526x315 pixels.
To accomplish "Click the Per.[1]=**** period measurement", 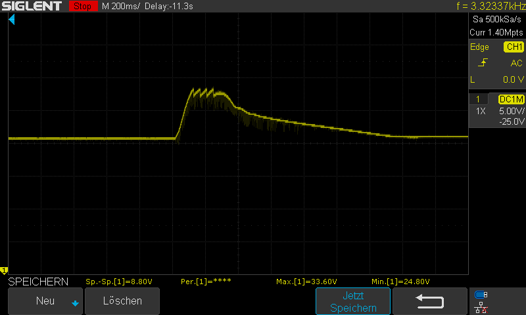I will tap(206, 282).
